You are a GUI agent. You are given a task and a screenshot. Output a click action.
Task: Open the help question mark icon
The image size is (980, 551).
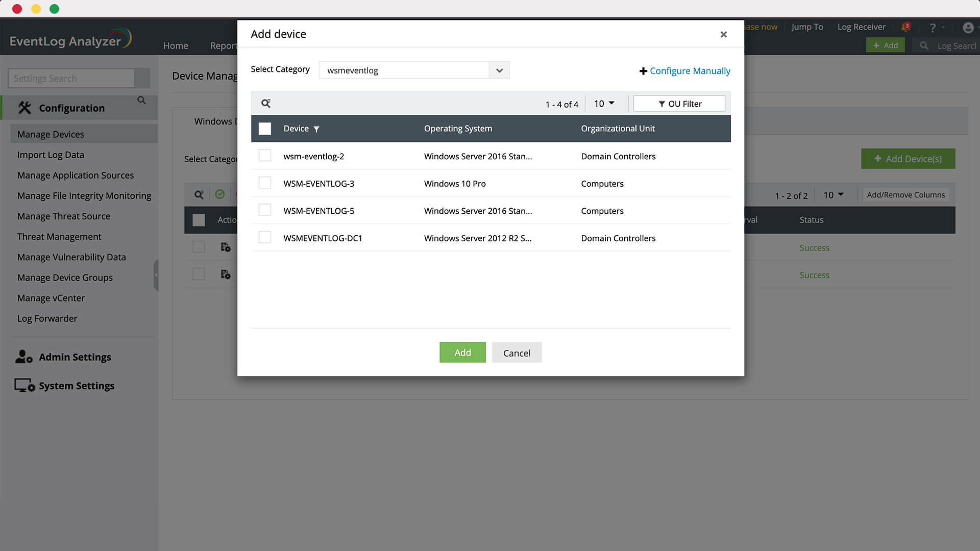coord(933,27)
